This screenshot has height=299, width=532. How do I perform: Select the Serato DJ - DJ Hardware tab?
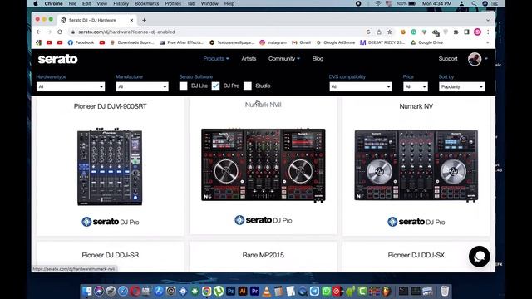click(x=98, y=20)
